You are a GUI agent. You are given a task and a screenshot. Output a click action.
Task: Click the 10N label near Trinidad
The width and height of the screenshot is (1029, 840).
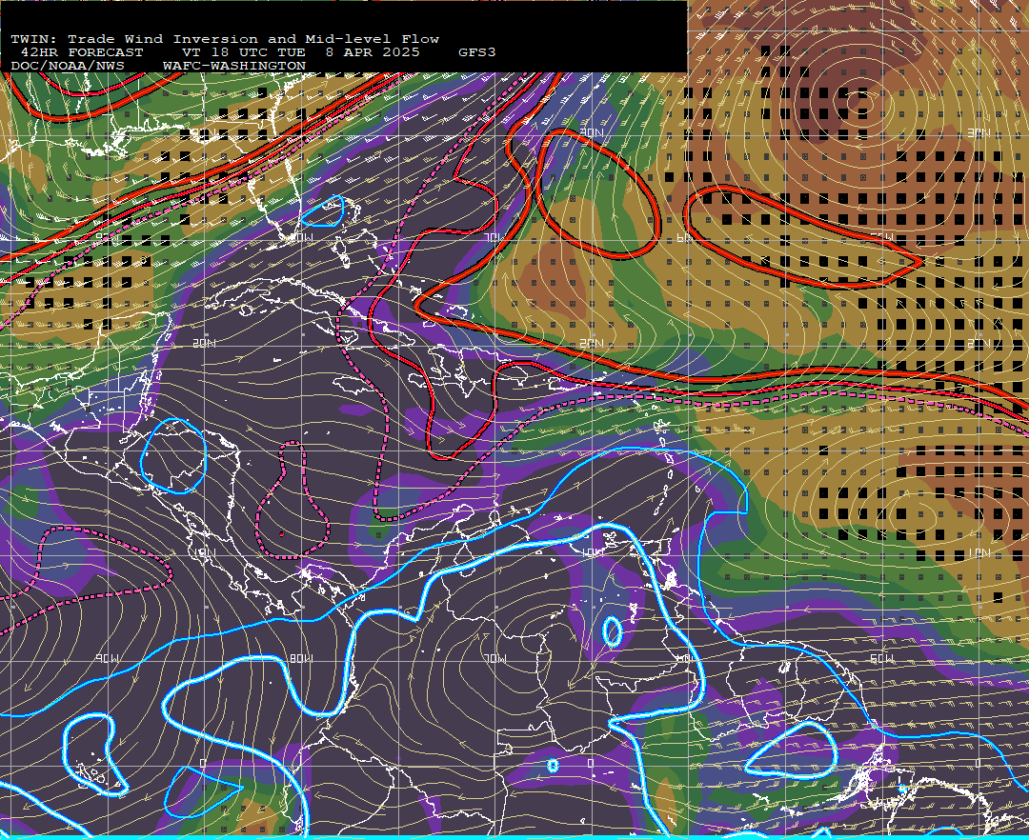pyautogui.click(x=592, y=552)
